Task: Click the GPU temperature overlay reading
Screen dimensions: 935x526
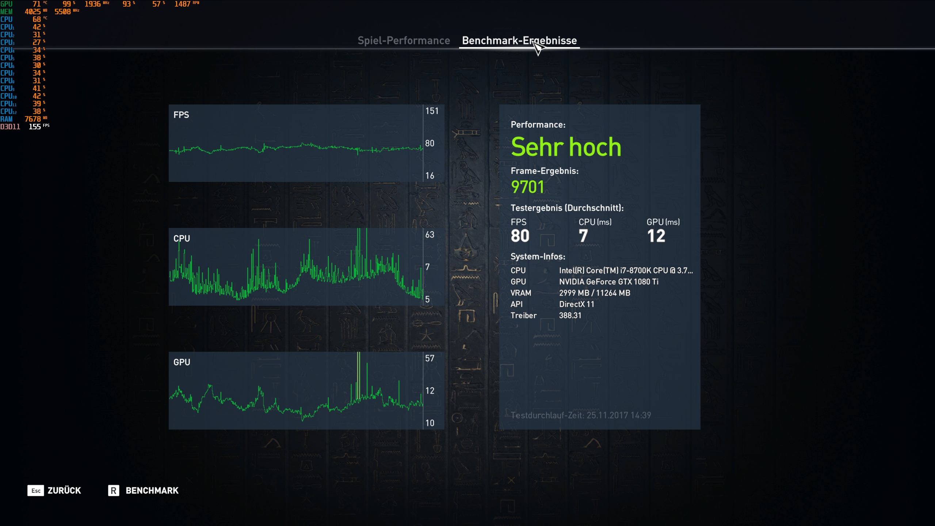Action: click(x=37, y=4)
